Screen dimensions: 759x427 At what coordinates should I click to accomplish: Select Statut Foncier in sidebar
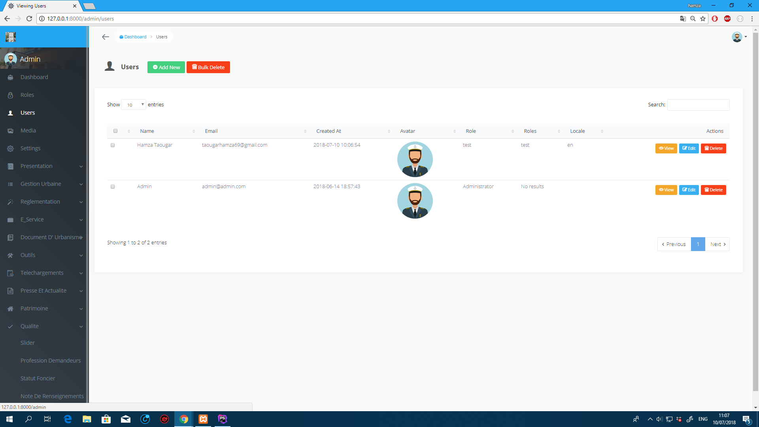click(38, 378)
